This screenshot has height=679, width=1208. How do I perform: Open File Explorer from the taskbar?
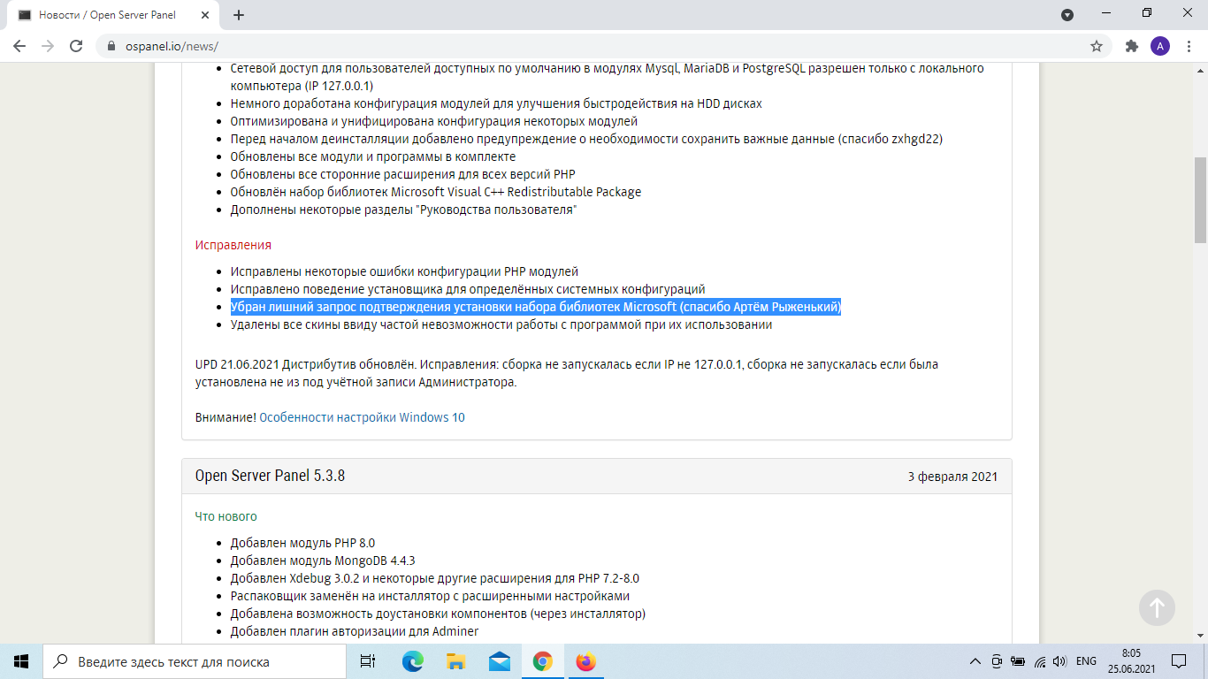456,661
